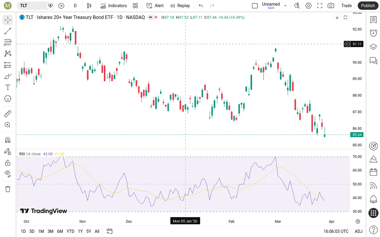Open indicator templates grid menu
380x237 pixels.
coord(136,5)
